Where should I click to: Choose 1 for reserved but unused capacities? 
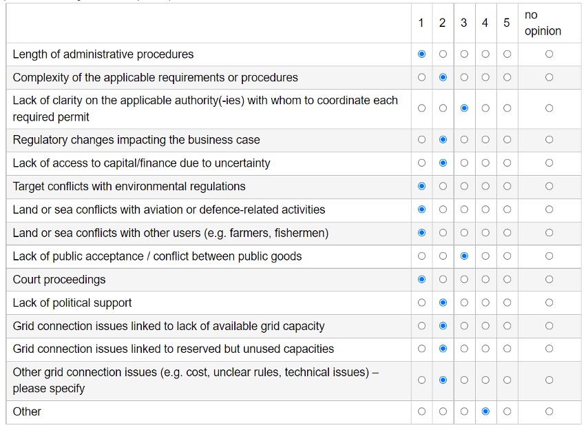pos(421,349)
